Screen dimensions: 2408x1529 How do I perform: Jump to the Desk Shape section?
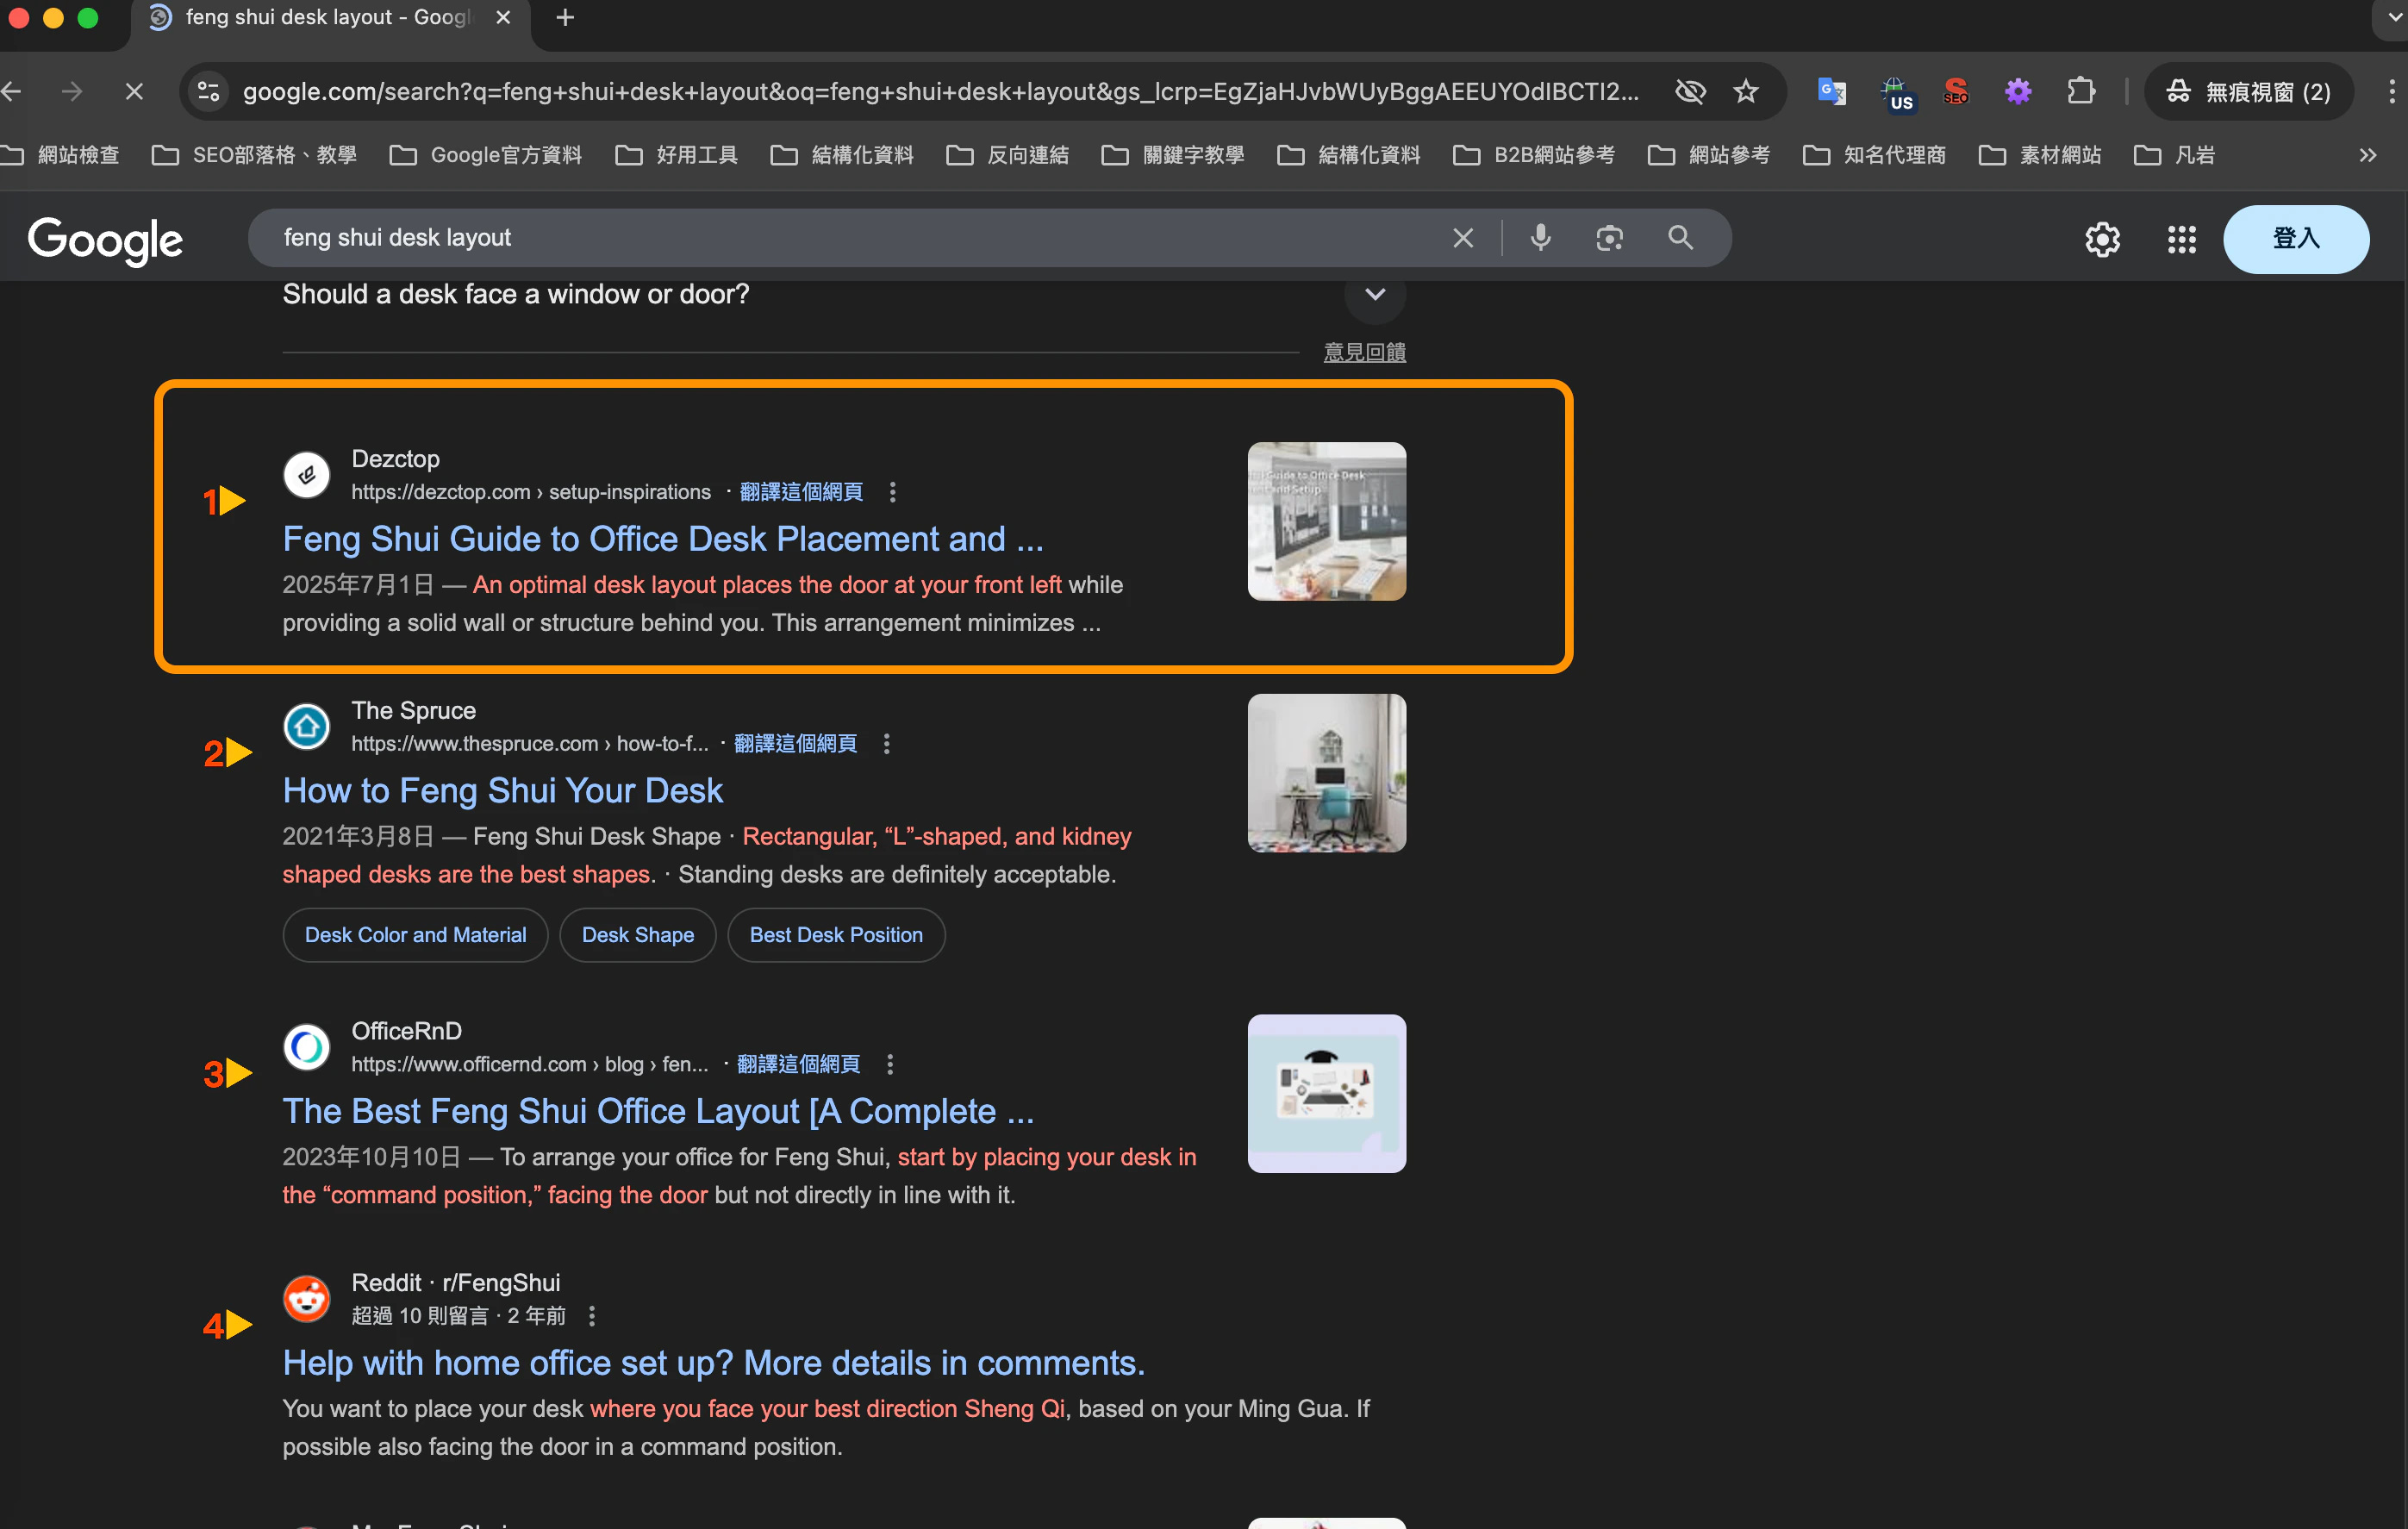coord(638,935)
